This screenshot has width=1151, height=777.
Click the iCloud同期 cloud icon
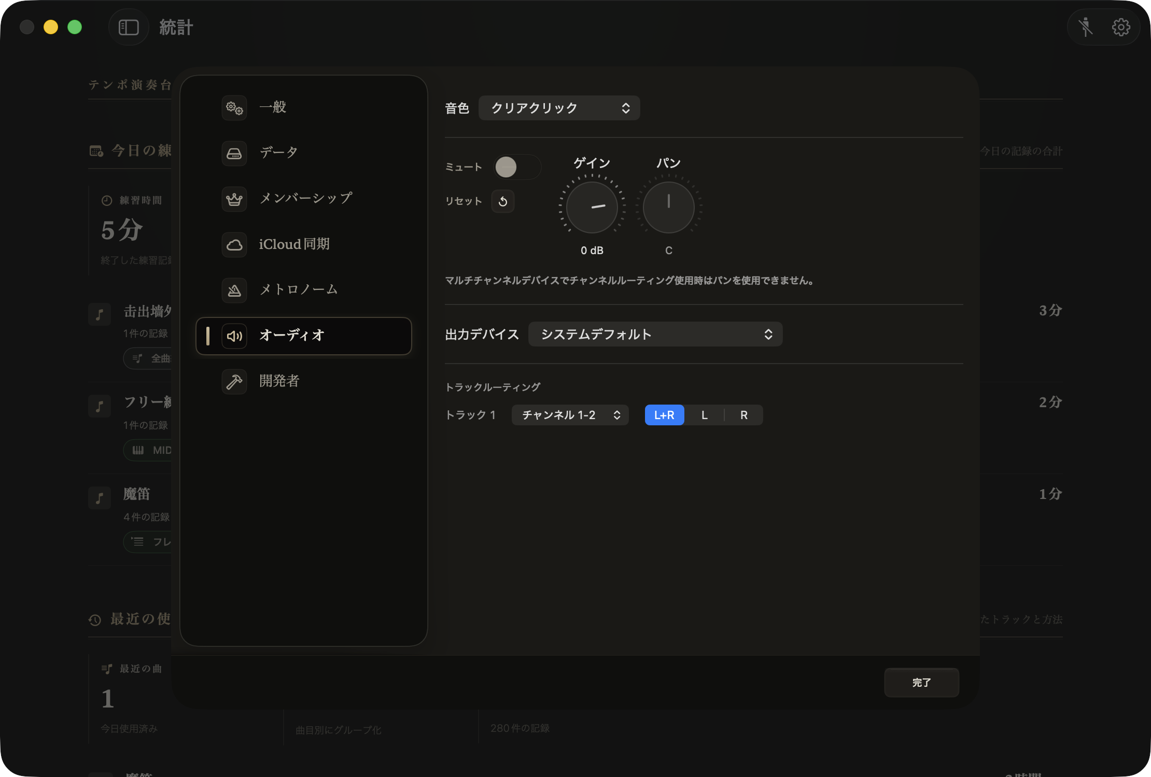tap(234, 244)
